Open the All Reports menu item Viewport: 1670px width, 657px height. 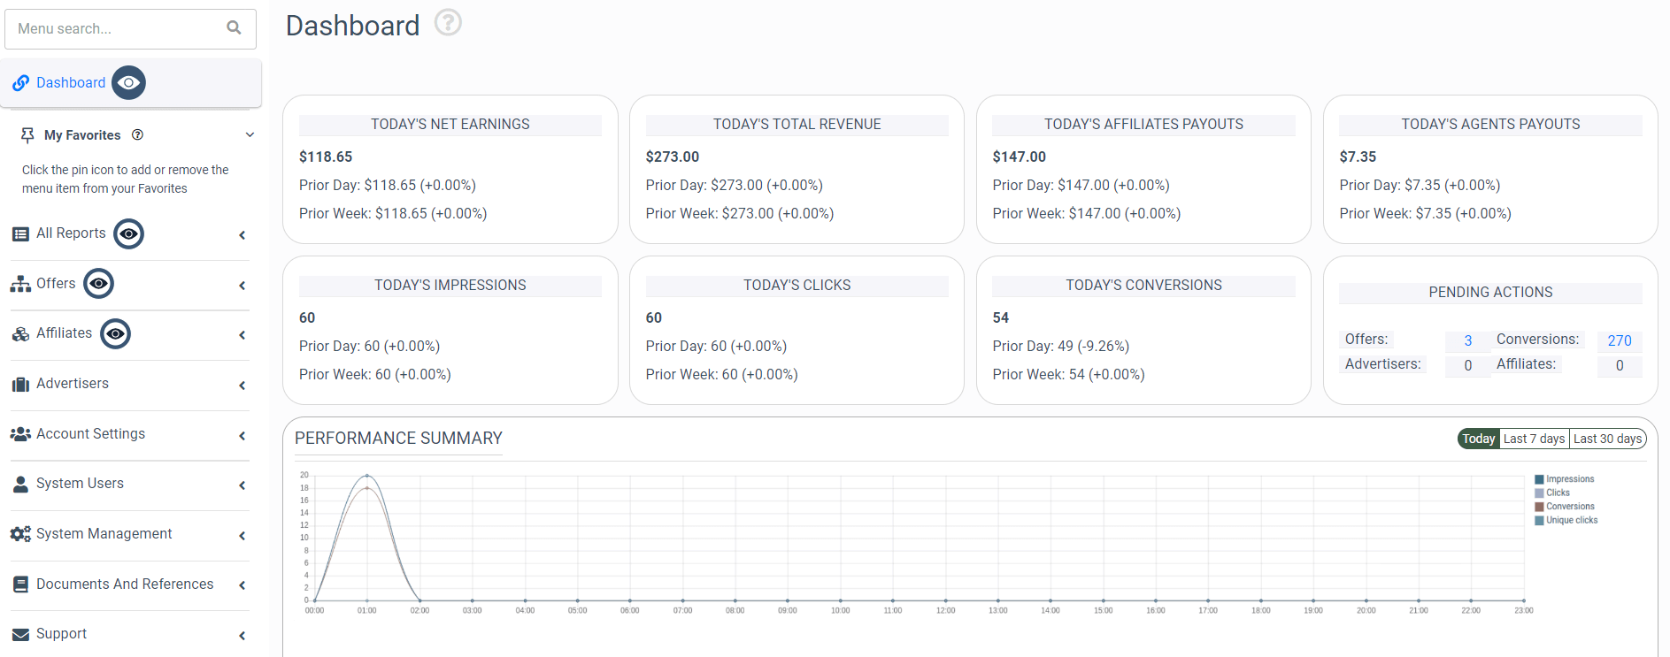71,233
